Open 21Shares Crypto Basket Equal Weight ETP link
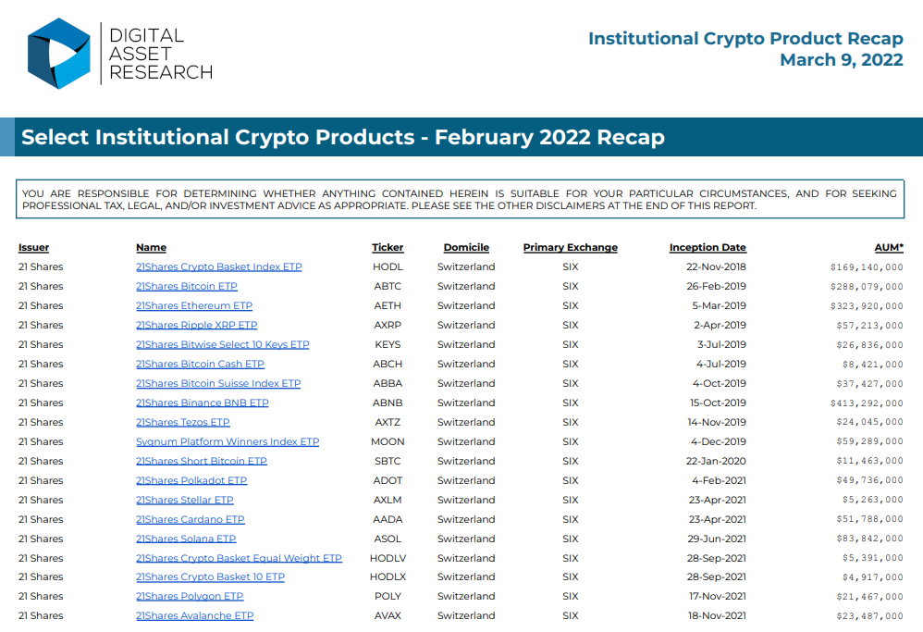Screen dimensions: 923x632 pos(239,558)
